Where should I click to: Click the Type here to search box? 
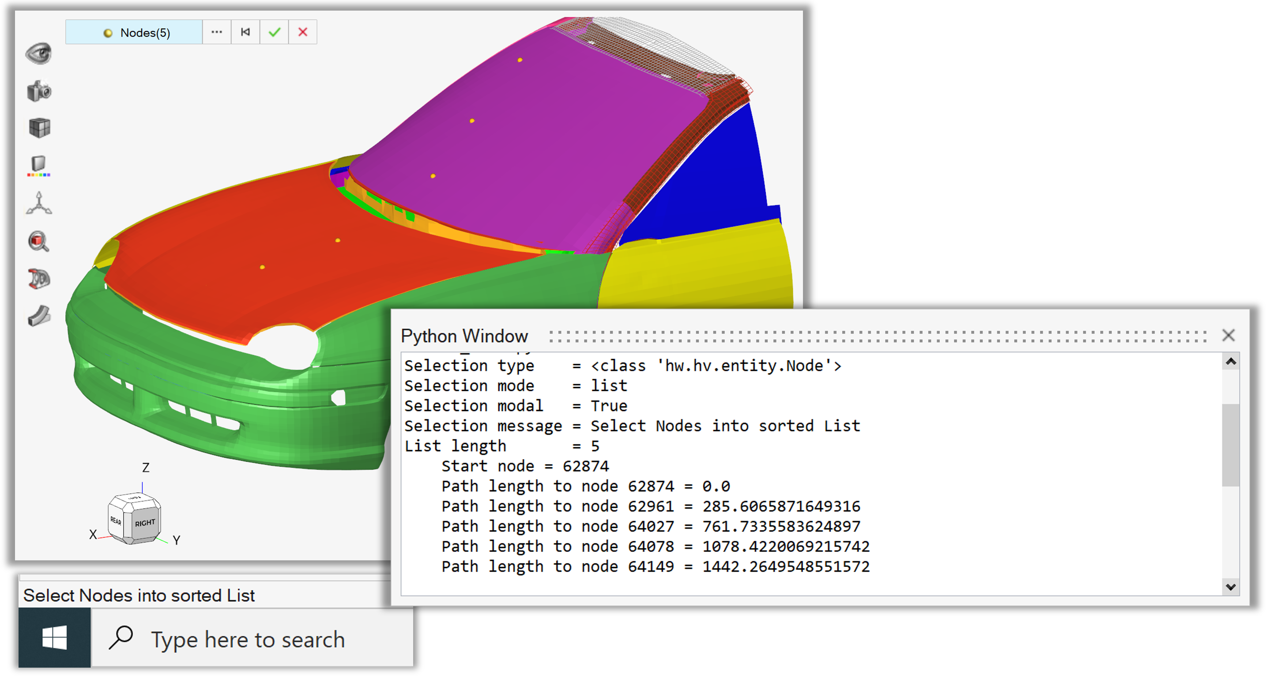coord(248,639)
